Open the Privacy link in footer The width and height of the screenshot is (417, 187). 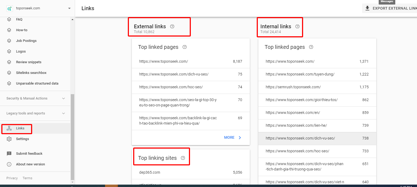click(x=12, y=178)
